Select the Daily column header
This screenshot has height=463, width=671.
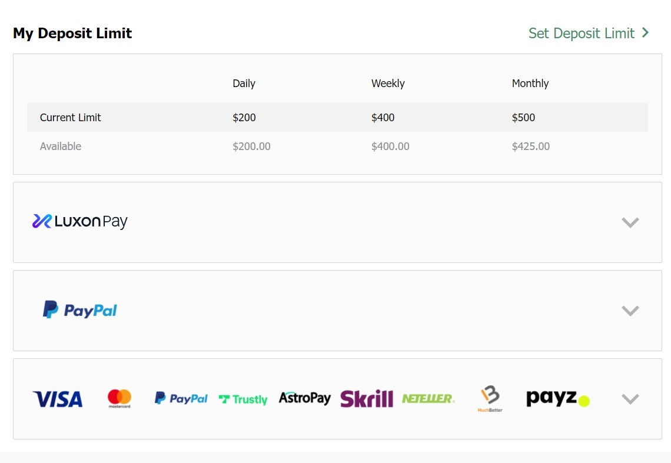click(x=244, y=84)
